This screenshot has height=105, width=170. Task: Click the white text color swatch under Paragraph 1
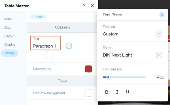point(50,54)
